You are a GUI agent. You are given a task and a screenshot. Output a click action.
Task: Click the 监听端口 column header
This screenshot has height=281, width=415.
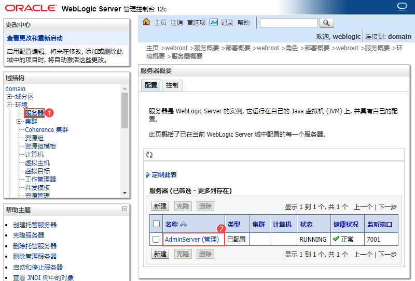click(x=380, y=225)
